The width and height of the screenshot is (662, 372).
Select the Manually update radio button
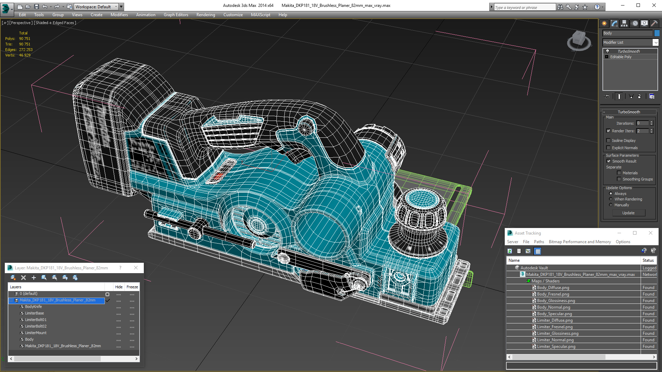(x=611, y=205)
